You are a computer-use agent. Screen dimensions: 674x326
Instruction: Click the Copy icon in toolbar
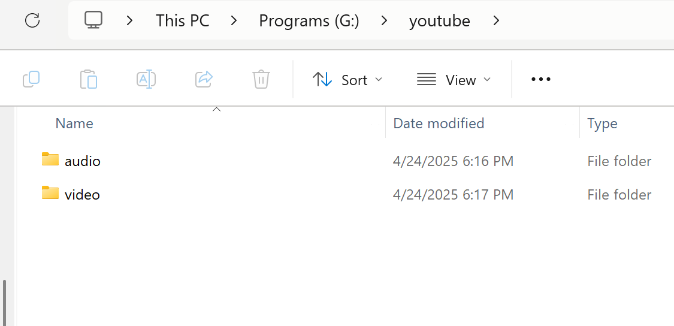pos(31,79)
